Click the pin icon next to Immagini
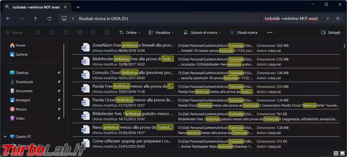Viewport: 347px width, 157px height. [x=59, y=100]
